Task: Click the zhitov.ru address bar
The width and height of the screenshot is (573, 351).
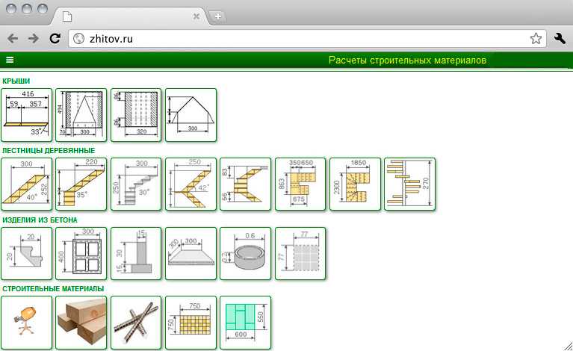Action: click(307, 39)
